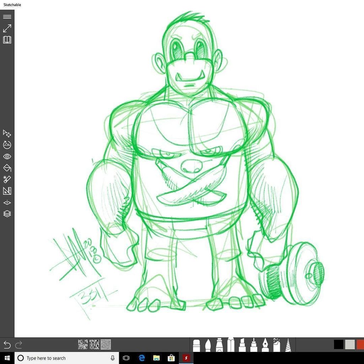
Task: Select the paint bucket fill tool
Action: (7, 168)
